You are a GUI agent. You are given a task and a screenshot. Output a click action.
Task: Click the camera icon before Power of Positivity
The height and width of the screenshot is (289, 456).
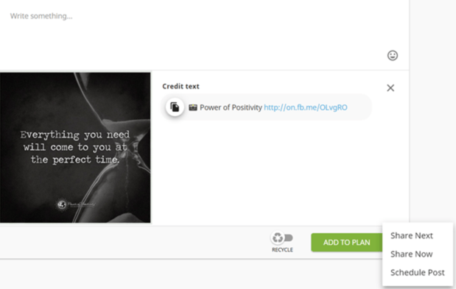click(193, 107)
